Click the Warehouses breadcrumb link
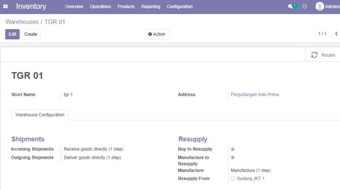This screenshot has height=190, width=340. tap(22, 22)
